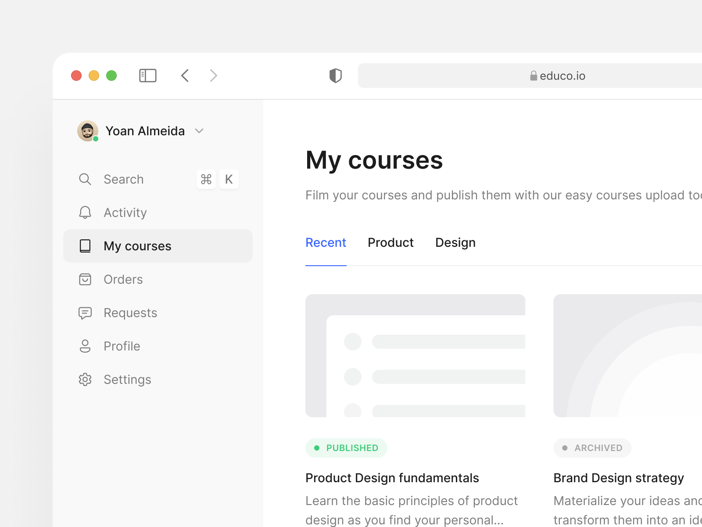The height and width of the screenshot is (527, 702).
Task: Click the browser shield icon
Action: tap(335, 76)
